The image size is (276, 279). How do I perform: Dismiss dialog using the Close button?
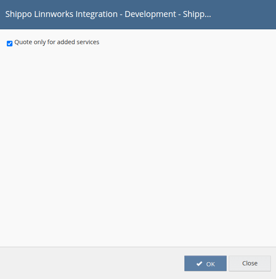(x=250, y=264)
